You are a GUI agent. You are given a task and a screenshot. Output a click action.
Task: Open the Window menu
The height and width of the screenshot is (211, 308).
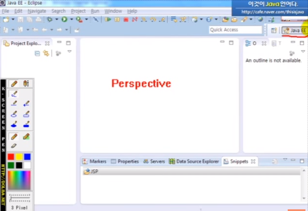(113, 11)
